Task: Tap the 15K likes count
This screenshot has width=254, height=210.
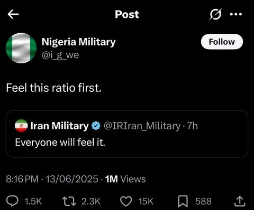Action: point(146,201)
